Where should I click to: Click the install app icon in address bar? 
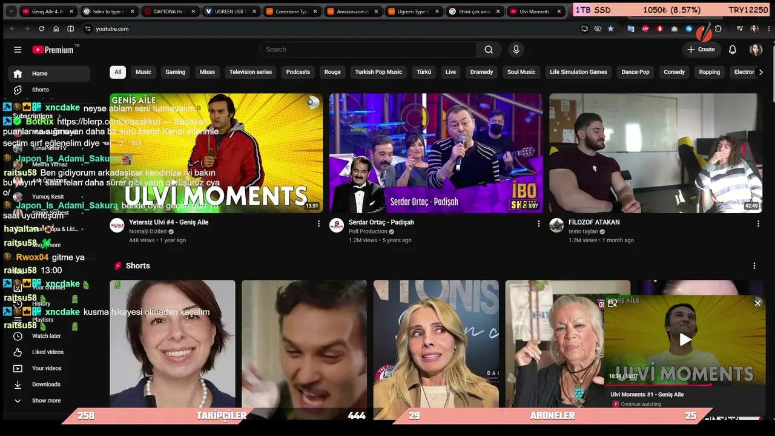584,28
